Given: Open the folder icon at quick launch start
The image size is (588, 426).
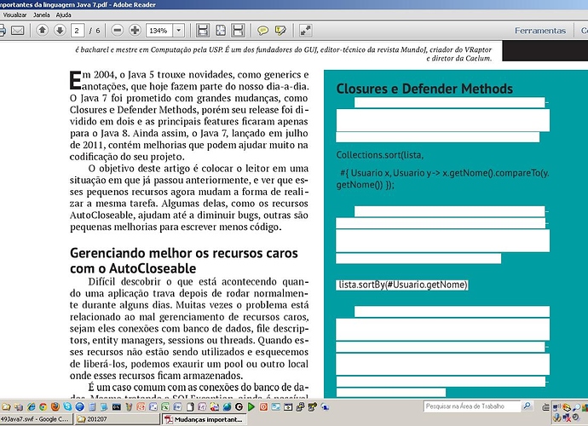Looking at the screenshot, I should click(x=6, y=406).
